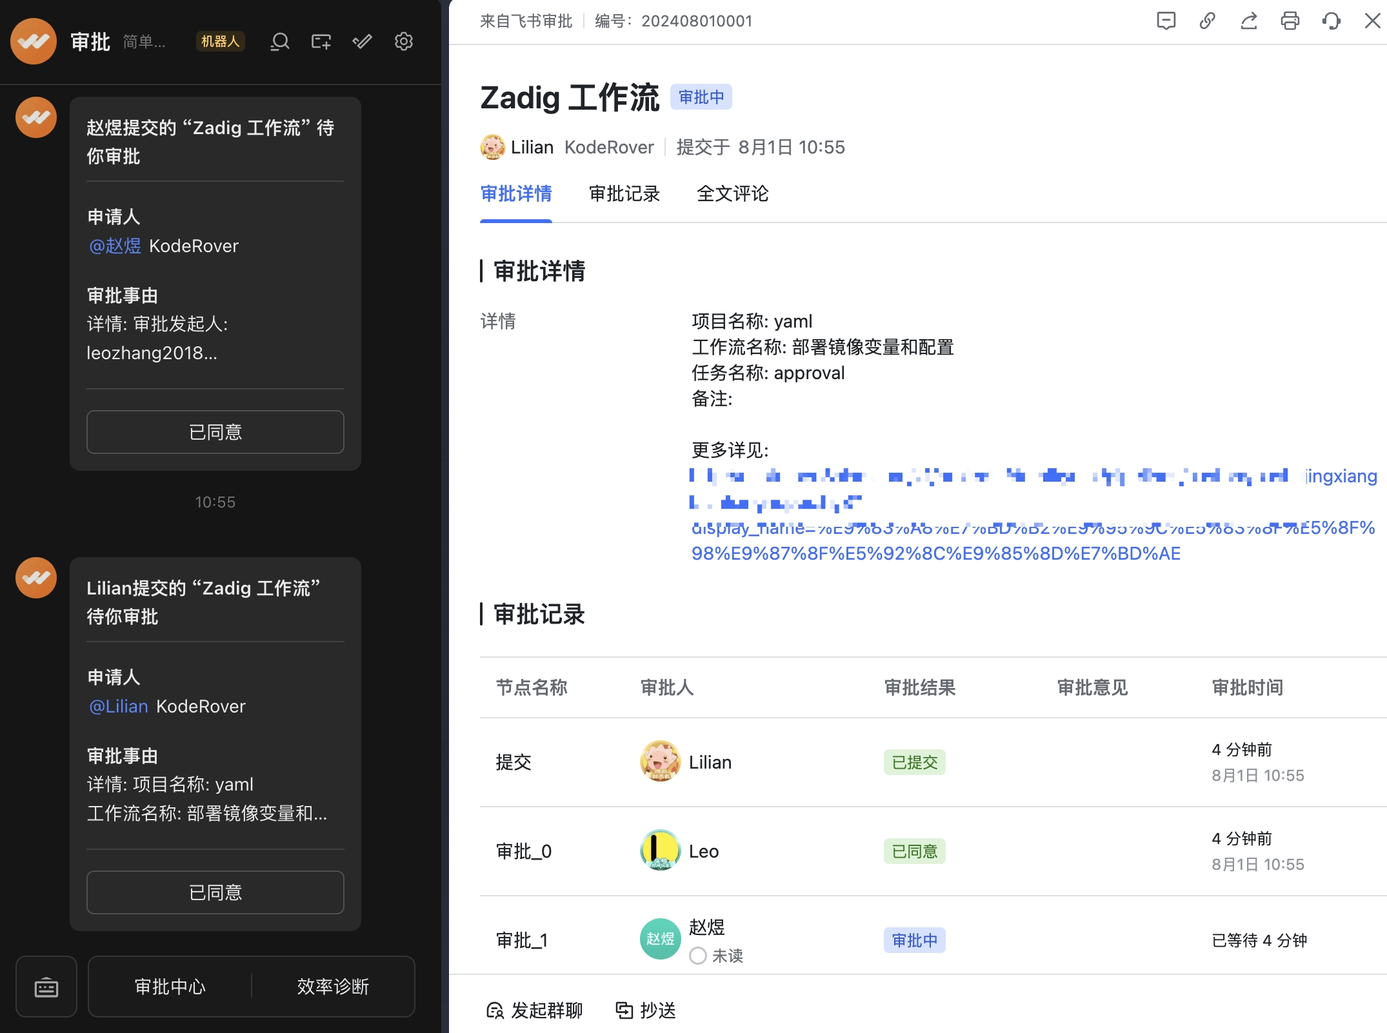Click the share arrow icon
1387x1033 pixels.
[1249, 21]
